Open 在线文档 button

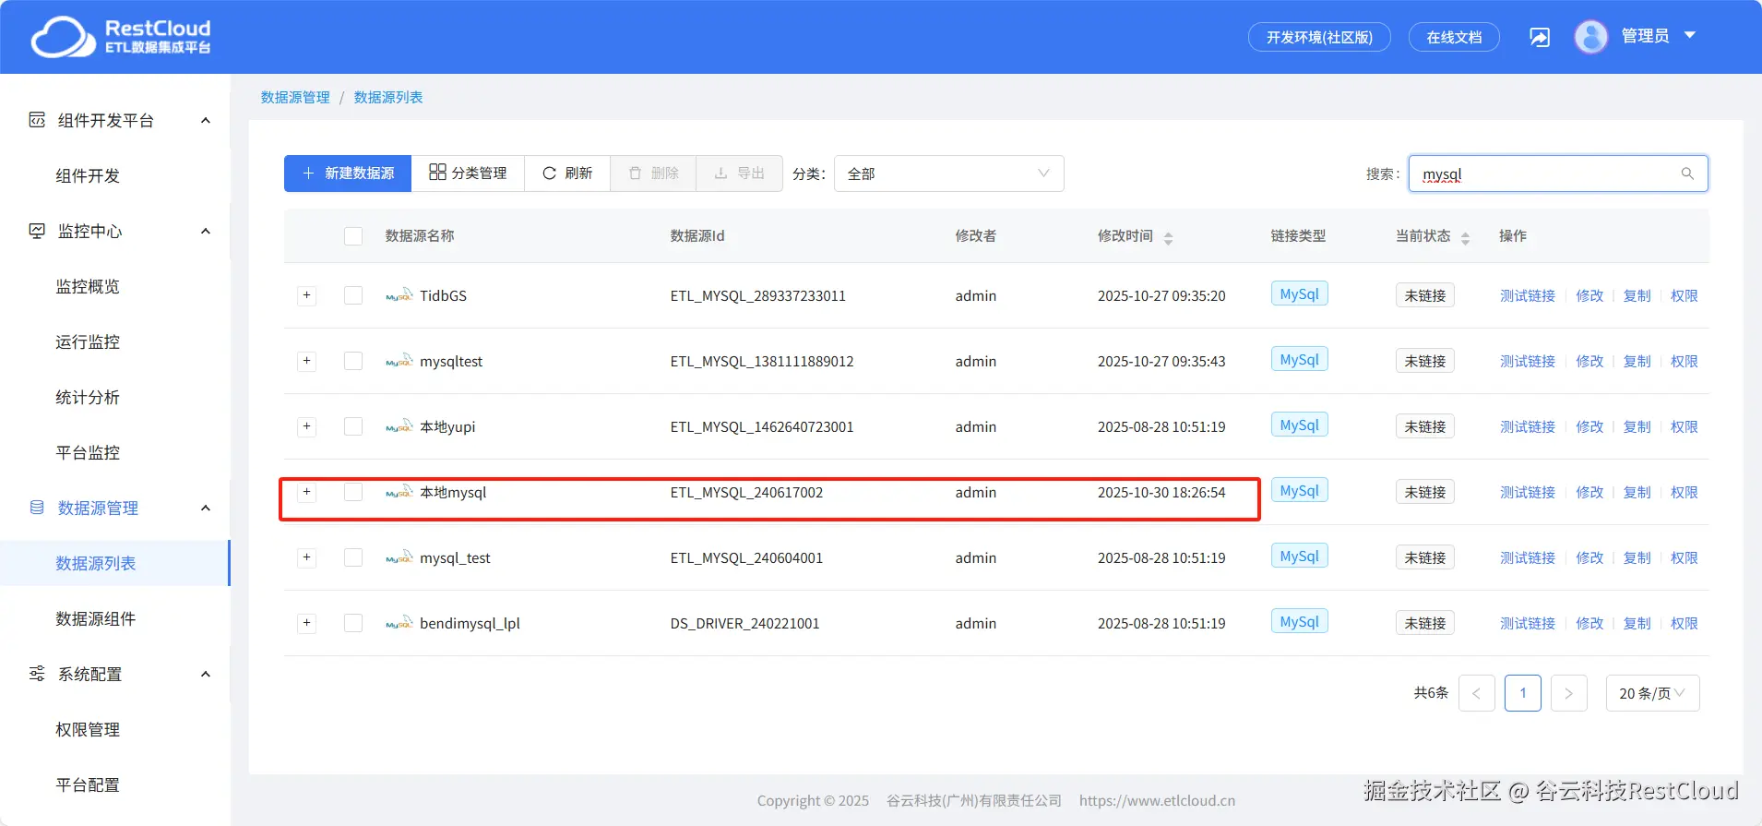[x=1454, y=37]
